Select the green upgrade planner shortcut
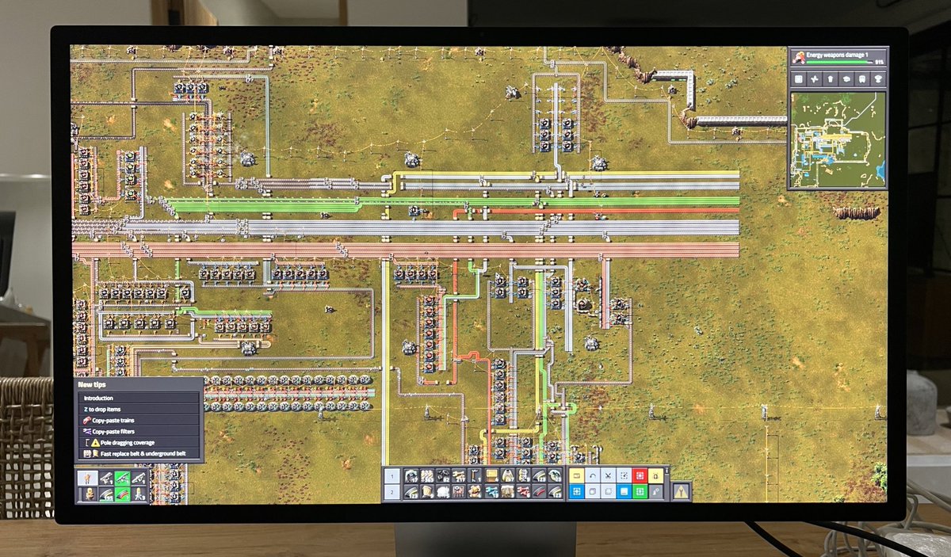Viewport: 951px width, 557px height. pyautogui.click(x=640, y=492)
